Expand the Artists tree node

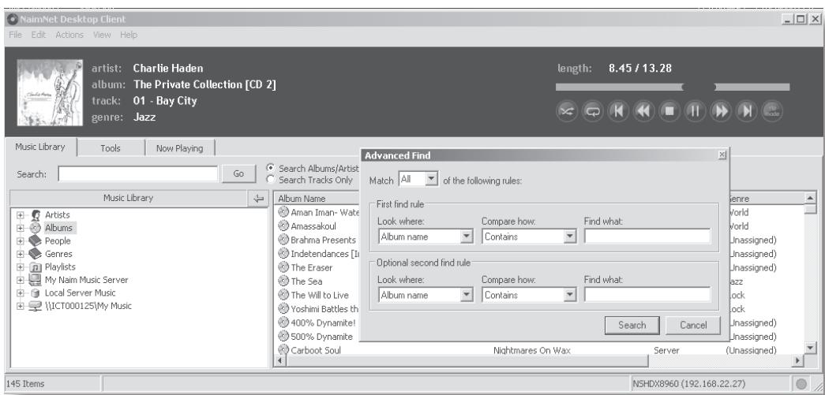pyautogui.click(x=19, y=214)
